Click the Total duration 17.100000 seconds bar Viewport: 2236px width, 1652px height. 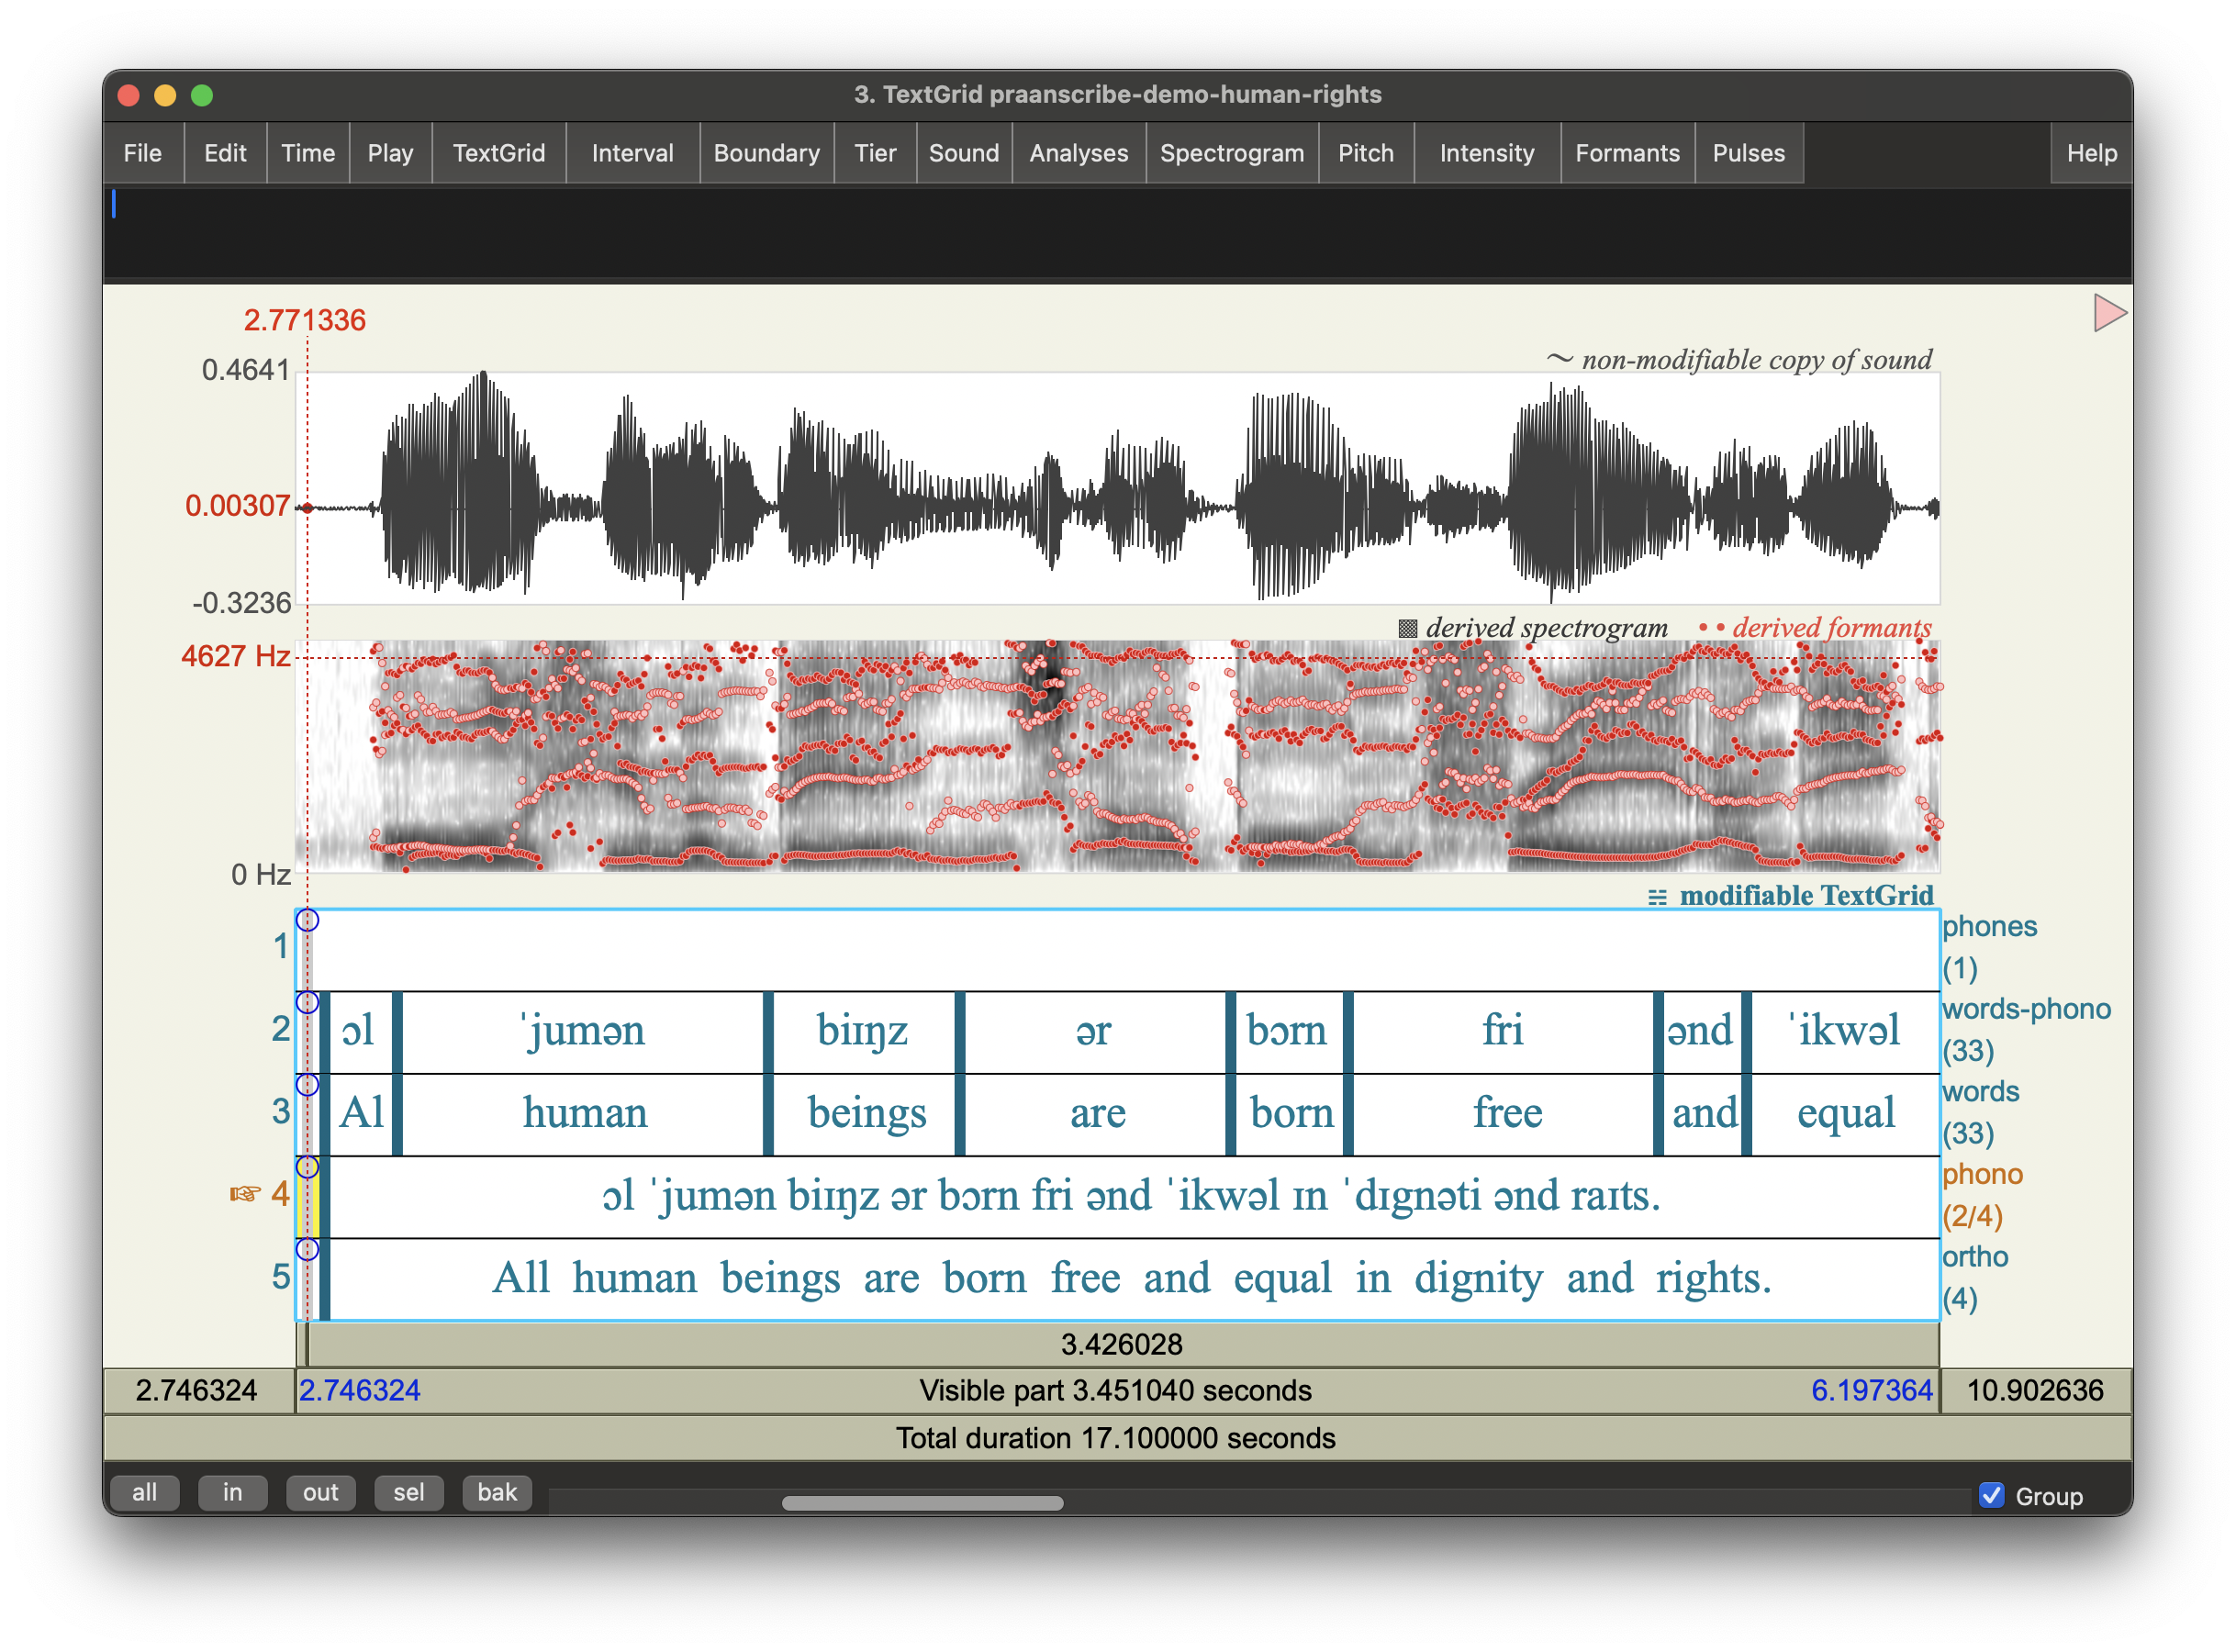(1116, 1438)
